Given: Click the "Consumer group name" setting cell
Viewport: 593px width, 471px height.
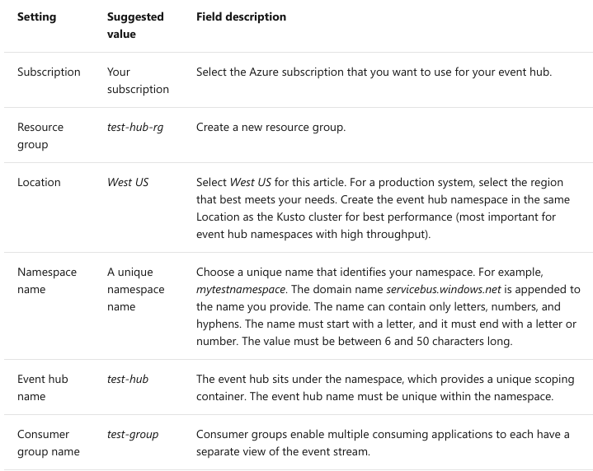Looking at the screenshot, I should 46,443.
